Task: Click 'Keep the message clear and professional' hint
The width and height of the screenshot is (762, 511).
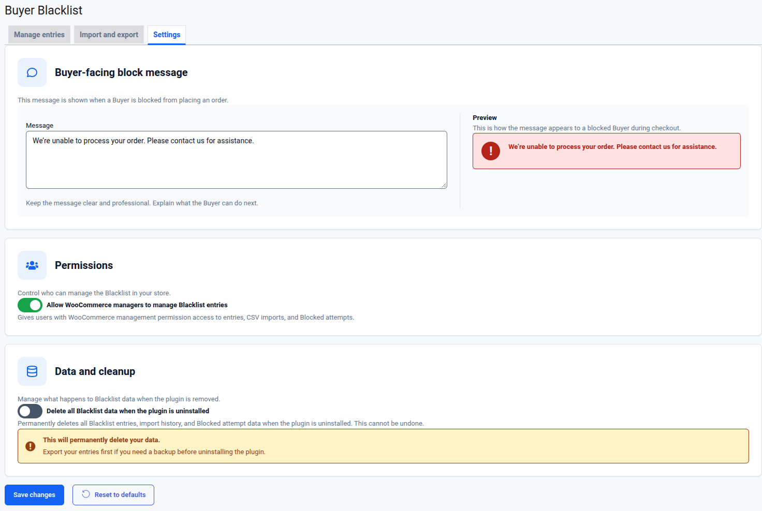Action: [142, 203]
